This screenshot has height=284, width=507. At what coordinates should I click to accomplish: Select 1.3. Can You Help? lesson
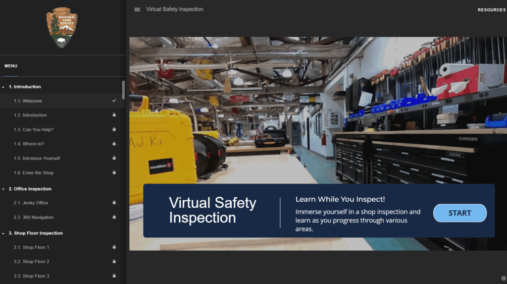coord(60,129)
